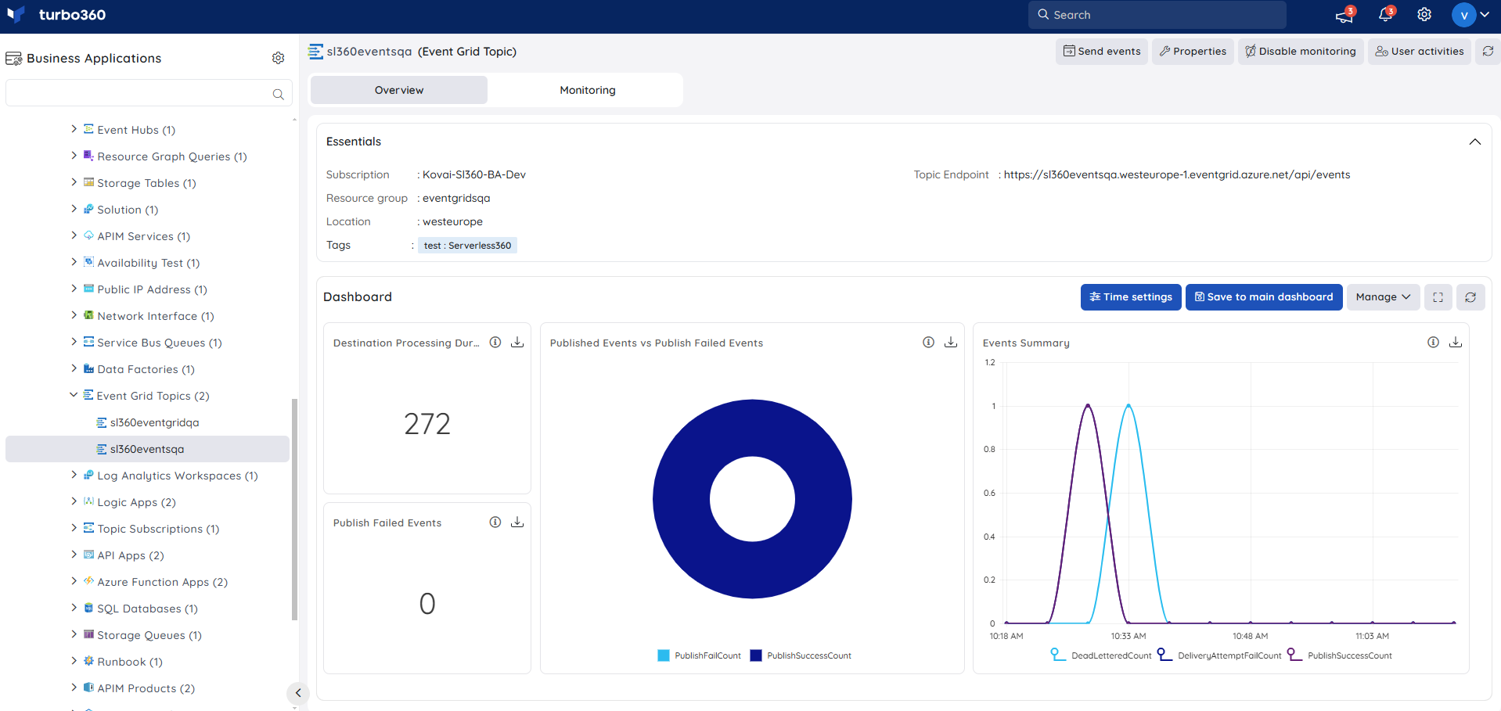Toggle DeliveryAttemptFailCount series in legend
Screen dimensions: 1501x711
pyautogui.click(x=1219, y=655)
